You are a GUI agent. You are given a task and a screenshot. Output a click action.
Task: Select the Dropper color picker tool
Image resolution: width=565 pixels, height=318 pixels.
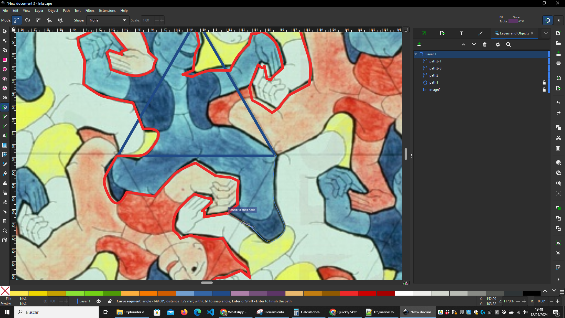5,164
